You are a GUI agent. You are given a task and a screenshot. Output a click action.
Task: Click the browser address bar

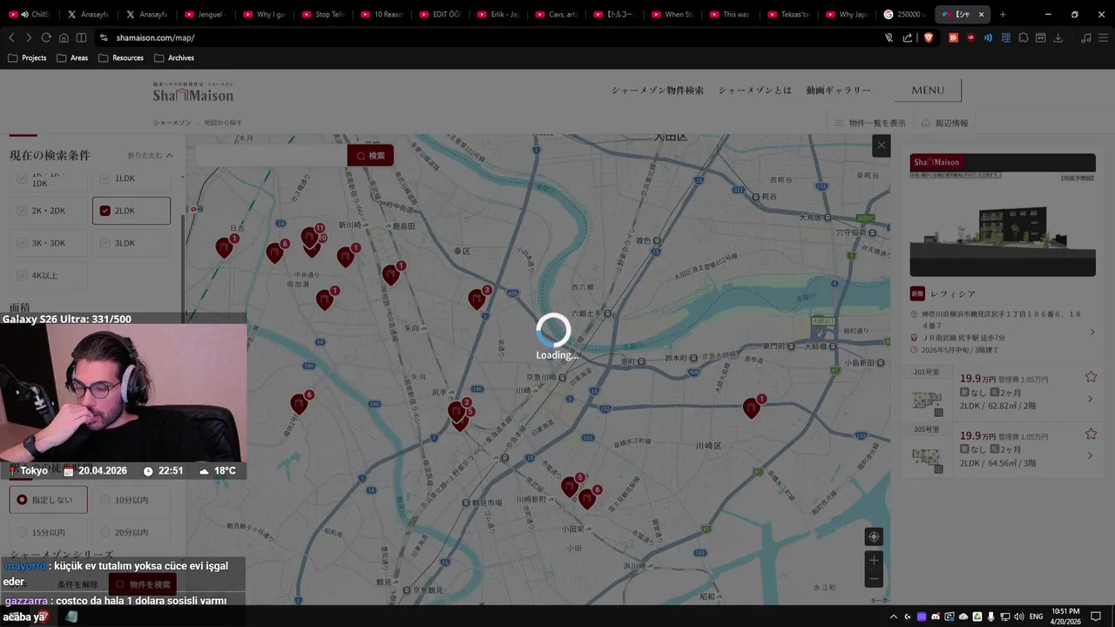(x=488, y=37)
